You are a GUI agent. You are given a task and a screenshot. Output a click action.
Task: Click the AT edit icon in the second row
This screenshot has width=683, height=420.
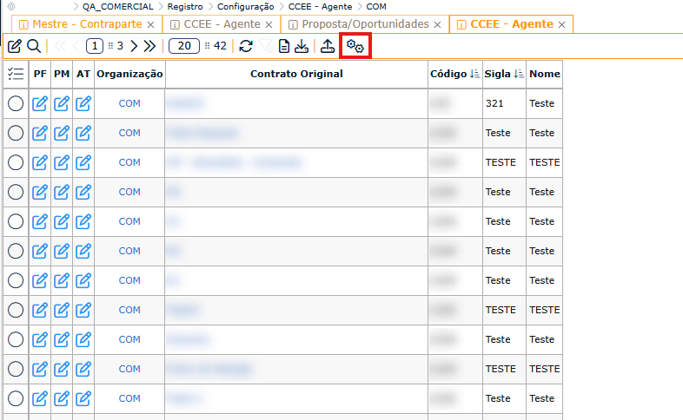tap(83, 134)
